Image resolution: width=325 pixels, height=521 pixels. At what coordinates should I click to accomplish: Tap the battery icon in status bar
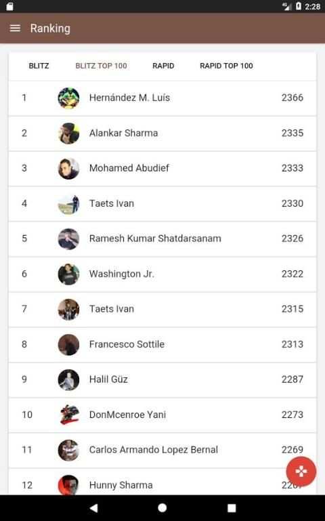tap(298, 6)
